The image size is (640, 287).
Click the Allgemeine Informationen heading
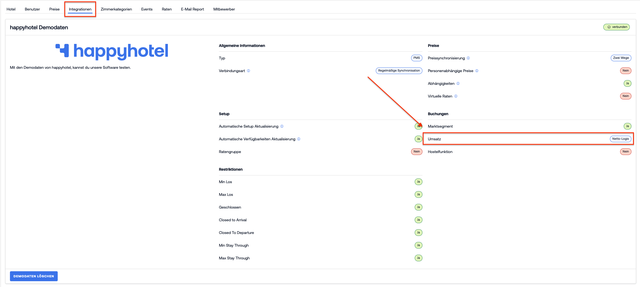(242, 46)
